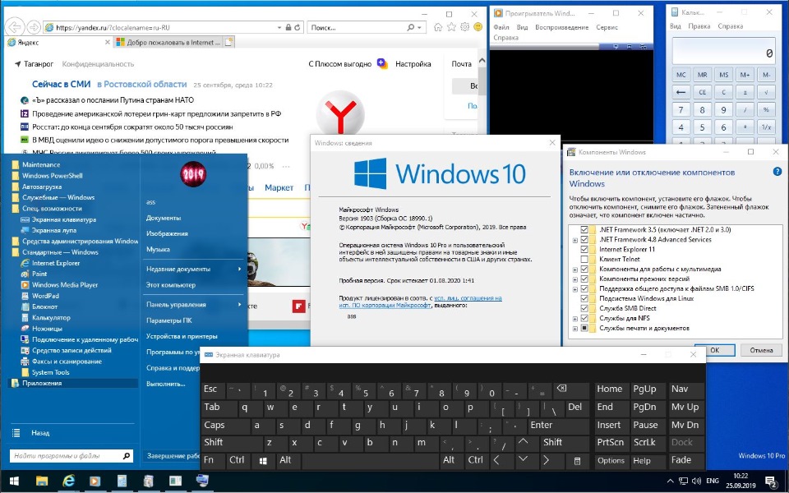The image size is (789, 493).
Task: Switch to the Яндекс tab in Internet Explorer
Action: [x=59, y=42]
